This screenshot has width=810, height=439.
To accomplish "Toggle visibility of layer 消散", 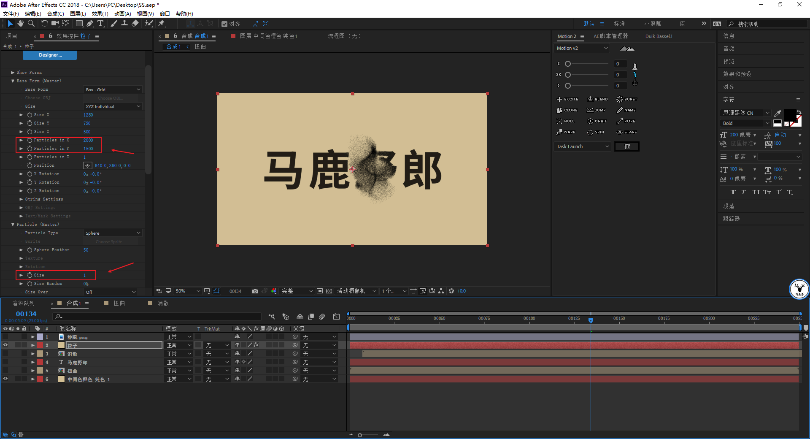I will [5, 354].
